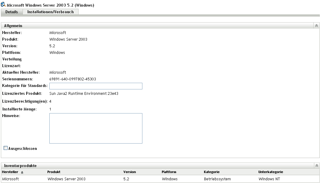The height and width of the screenshot is (183, 320).
Task: Toggle the Ausgeschlossen checkbox
Action: 5,148
